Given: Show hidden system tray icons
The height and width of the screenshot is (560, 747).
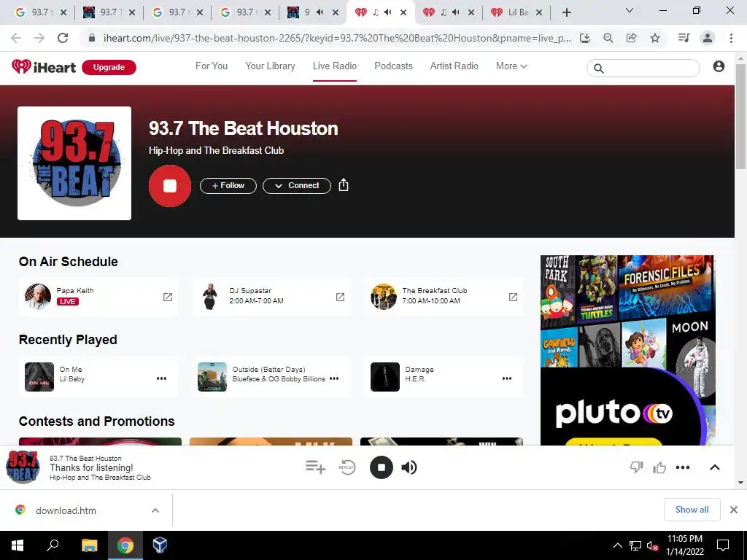Looking at the screenshot, I should (617, 545).
